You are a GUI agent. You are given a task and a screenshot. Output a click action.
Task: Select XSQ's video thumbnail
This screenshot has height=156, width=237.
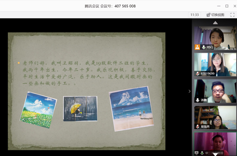215,37
